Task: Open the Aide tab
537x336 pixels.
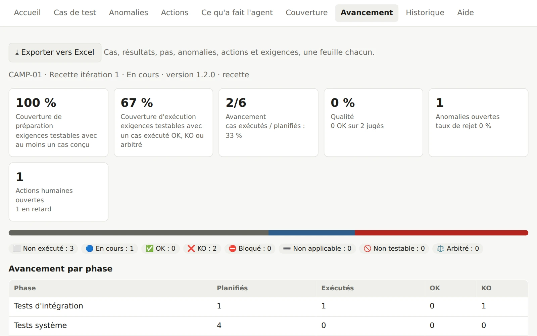Action: coord(466,13)
